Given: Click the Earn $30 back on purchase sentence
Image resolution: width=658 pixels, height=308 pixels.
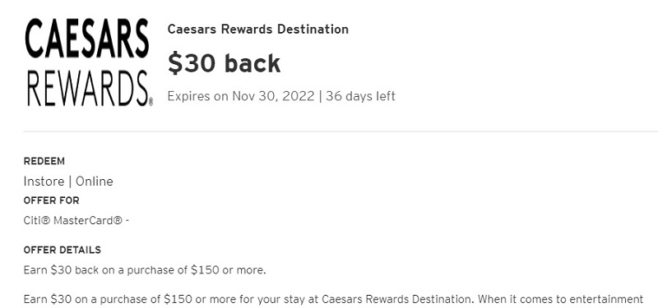Looking at the screenshot, I should pyautogui.click(x=145, y=270).
